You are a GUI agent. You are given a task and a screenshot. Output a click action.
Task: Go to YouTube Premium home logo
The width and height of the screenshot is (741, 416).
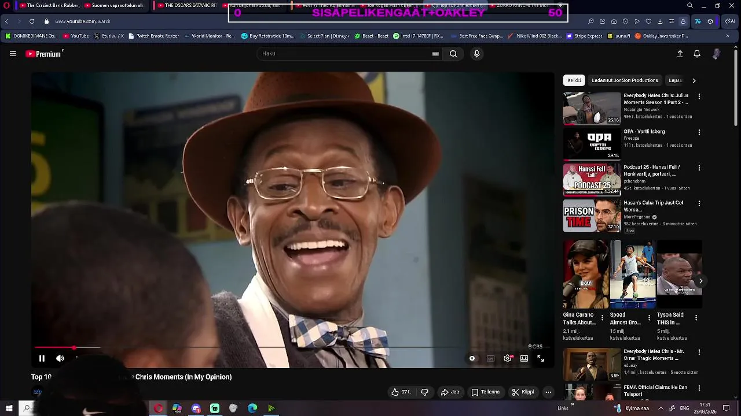point(45,54)
